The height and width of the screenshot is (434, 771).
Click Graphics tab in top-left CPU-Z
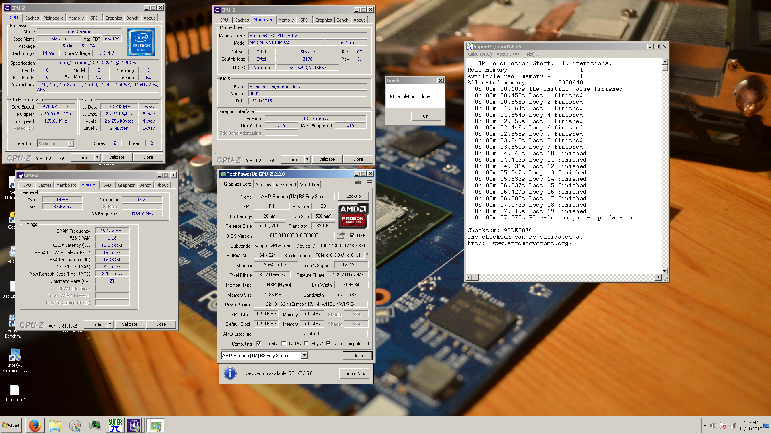point(114,18)
